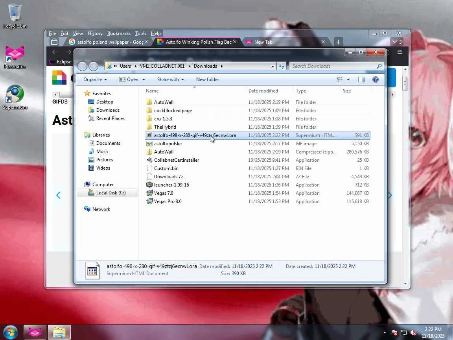Click the search magnifier icon in Explorer
Image resolution: width=453 pixels, height=340 pixels.
point(379,66)
